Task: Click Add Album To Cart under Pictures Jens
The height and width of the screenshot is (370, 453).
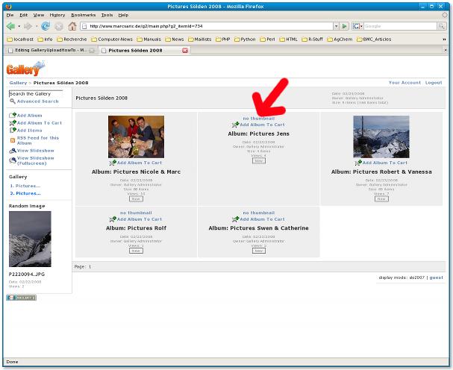Action: click(x=258, y=125)
